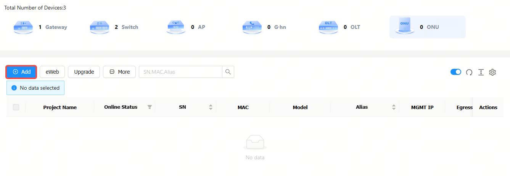Click the Project Name column header
510x176 pixels.
tap(60, 108)
